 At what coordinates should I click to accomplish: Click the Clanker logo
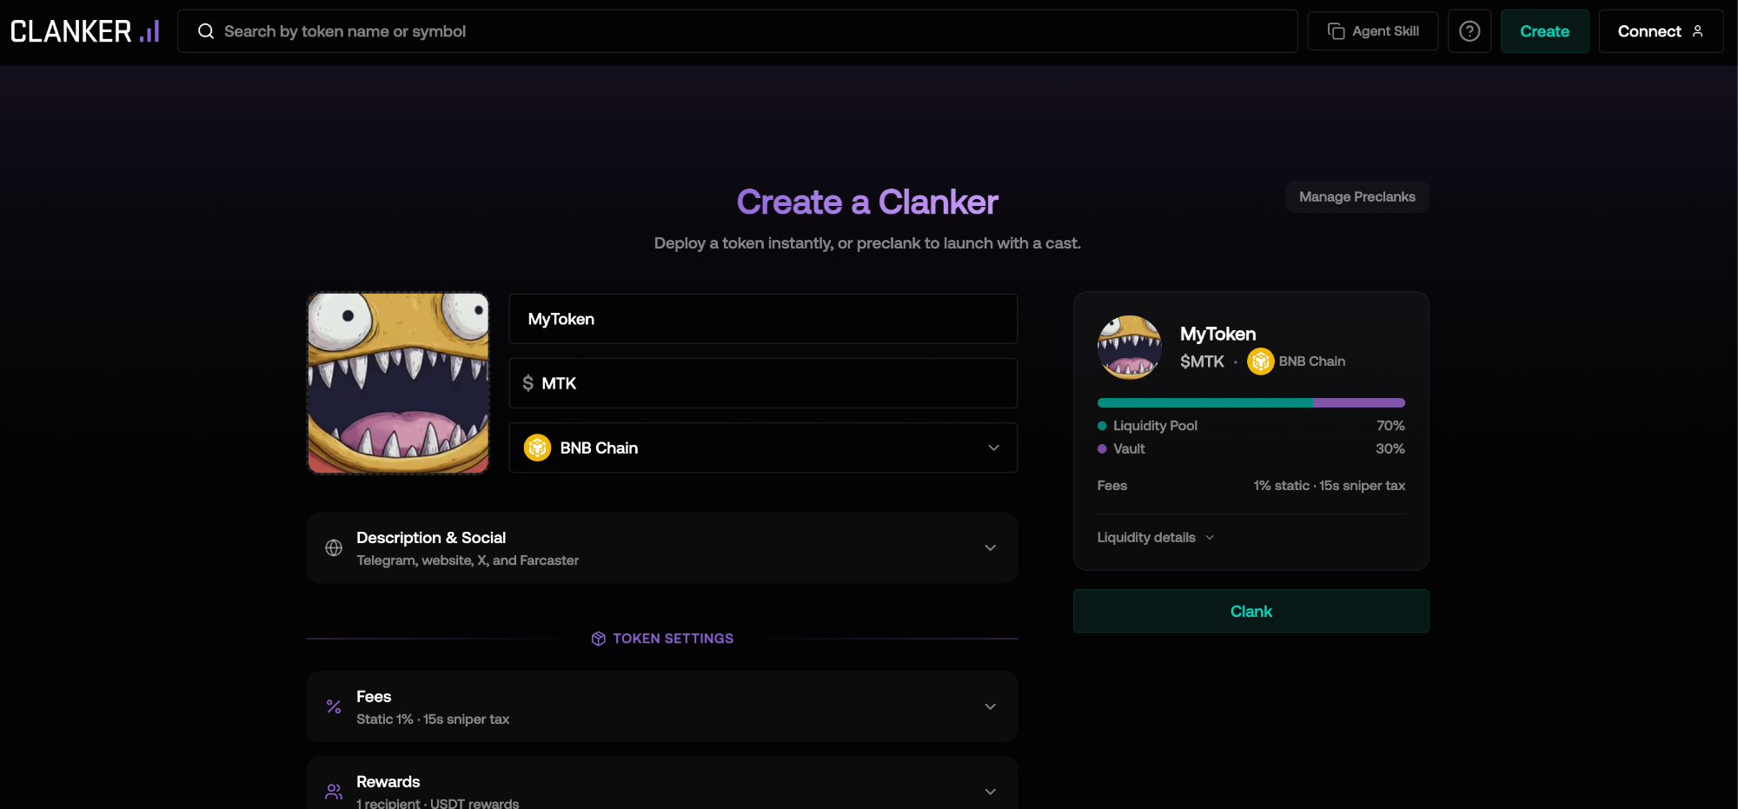pyautogui.click(x=85, y=31)
